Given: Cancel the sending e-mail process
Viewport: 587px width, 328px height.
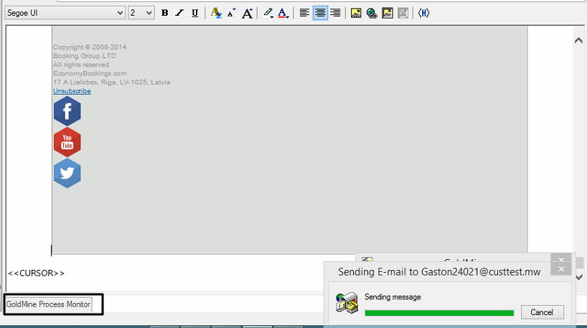Looking at the screenshot, I should tap(542, 312).
